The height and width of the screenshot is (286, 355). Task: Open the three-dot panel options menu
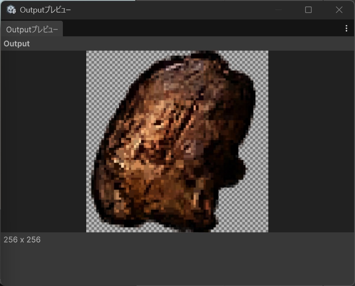(346, 29)
